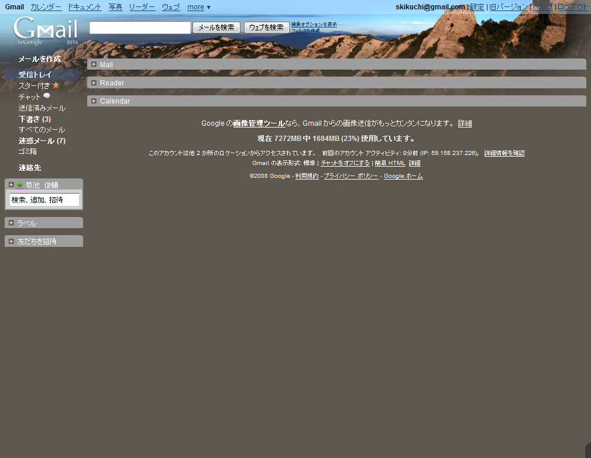Expand the ラベル panel
This screenshot has width=591, height=458.
coord(11,223)
